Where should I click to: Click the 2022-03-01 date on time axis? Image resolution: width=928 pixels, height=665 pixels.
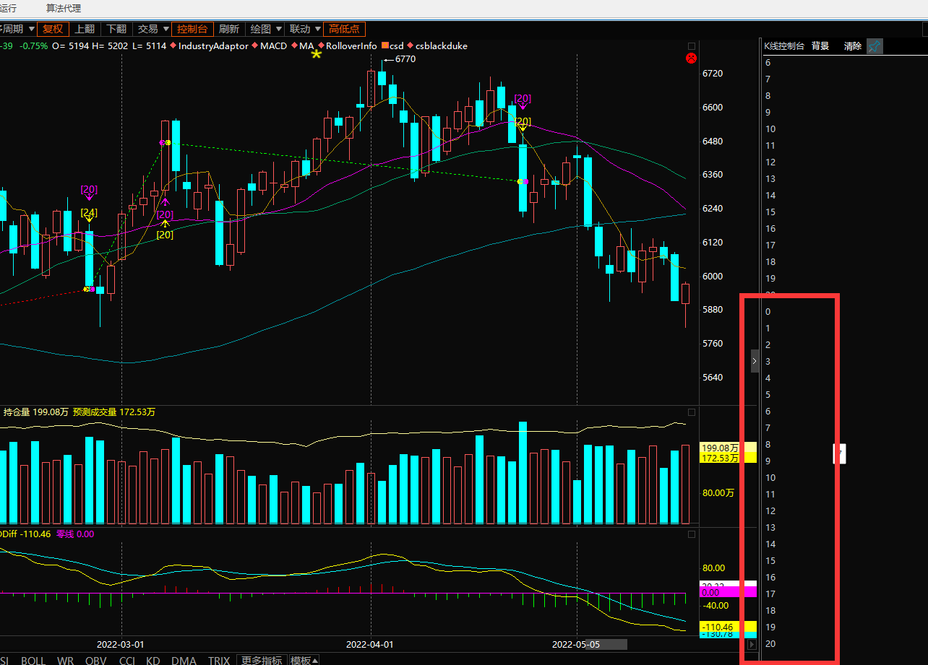[x=121, y=644]
